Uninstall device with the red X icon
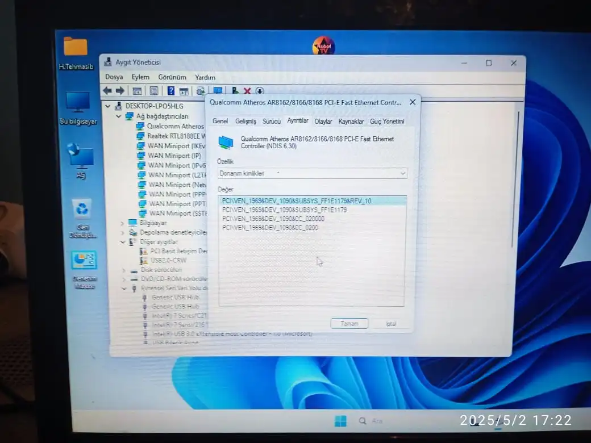The height and width of the screenshot is (443, 591). [x=247, y=91]
